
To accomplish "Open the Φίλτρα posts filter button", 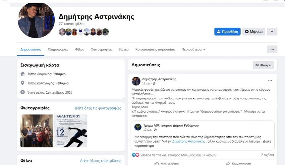I will tap(263, 65).
